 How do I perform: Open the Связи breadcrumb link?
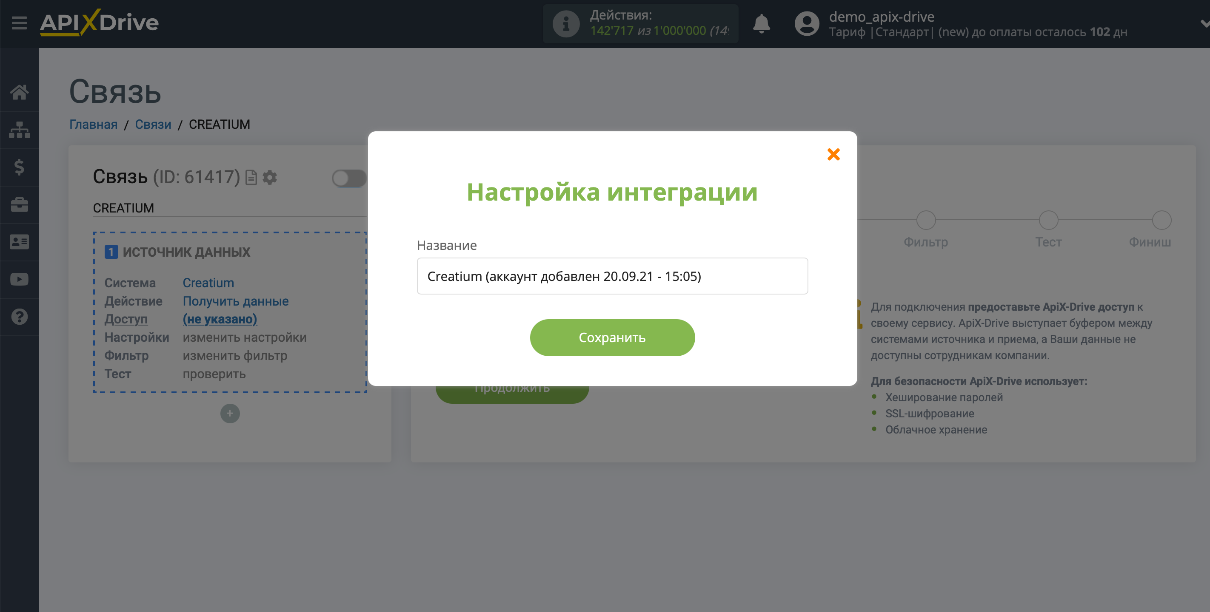153,125
